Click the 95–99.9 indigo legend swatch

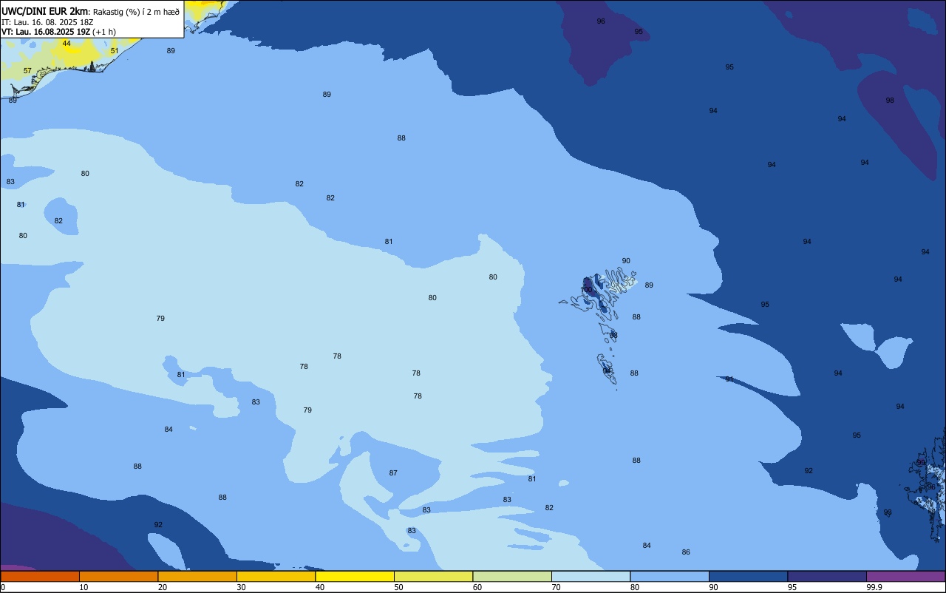(x=827, y=576)
